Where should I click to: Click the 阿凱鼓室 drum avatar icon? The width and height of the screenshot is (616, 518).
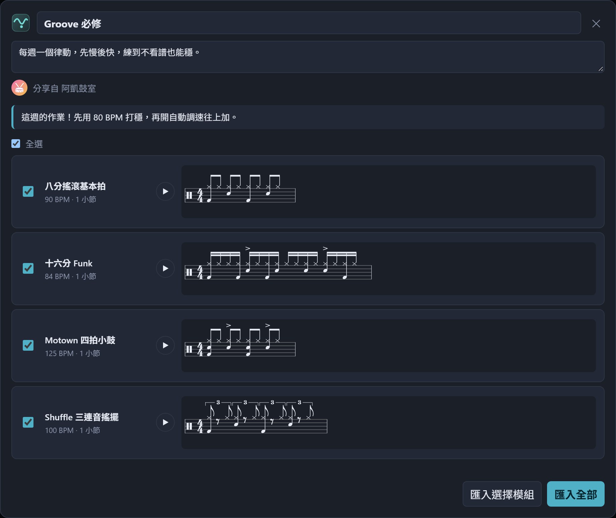coord(19,88)
